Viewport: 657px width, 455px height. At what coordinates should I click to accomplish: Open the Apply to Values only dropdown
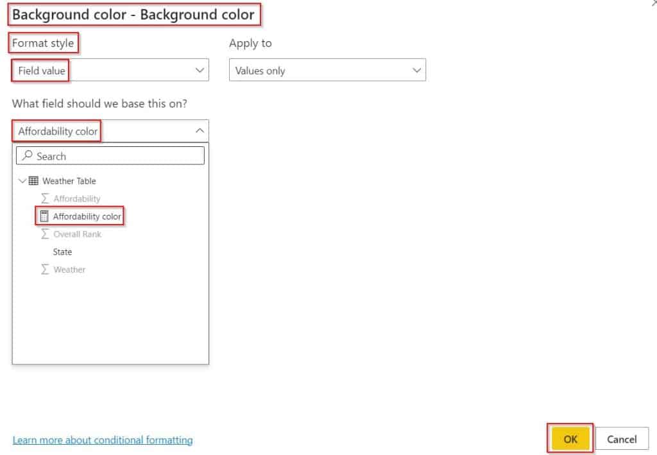327,70
